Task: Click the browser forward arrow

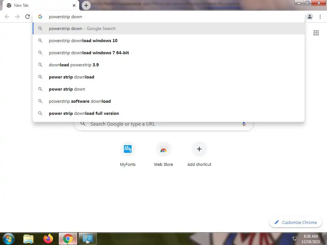Action: [17, 17]
